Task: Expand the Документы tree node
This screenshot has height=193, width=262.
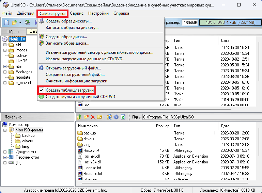Action: click(5, 152)
